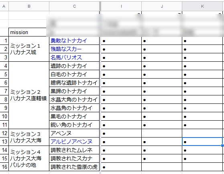
Task: Select column header K
Action: coord(202,6)
